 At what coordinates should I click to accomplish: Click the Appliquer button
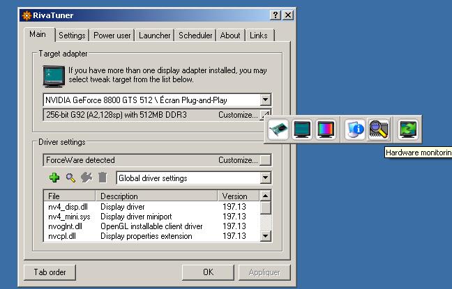pyautogui.click(x=264, y=272)
